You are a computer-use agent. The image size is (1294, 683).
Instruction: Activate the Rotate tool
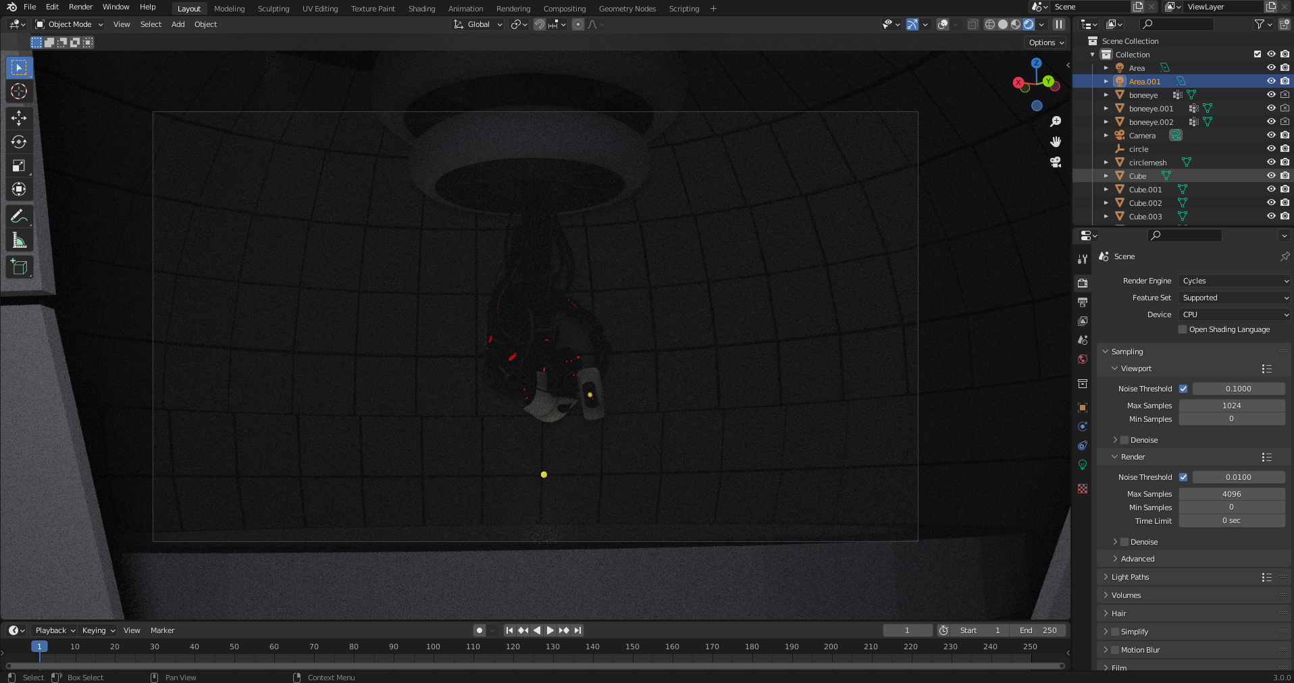pos(19,142)
